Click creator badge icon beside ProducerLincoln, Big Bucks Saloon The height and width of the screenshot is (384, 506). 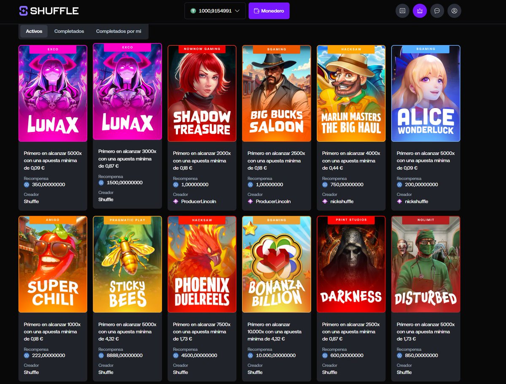click(x=250, y=202)
